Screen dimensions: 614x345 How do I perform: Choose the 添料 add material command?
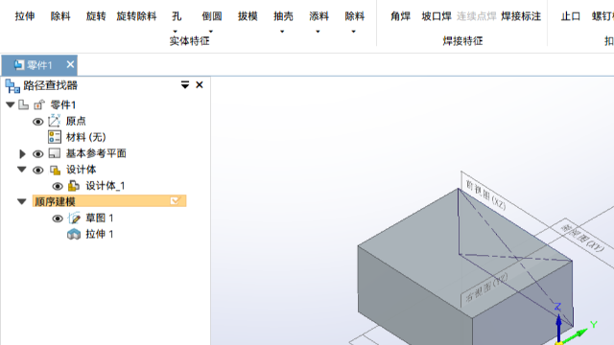pos(319,16)
